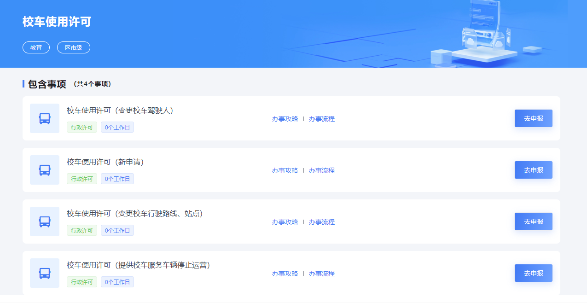View 办事流程 for 变更校车行驶路线、站点
The width and height of the screenshot is (587, 303).
point(321,222)
